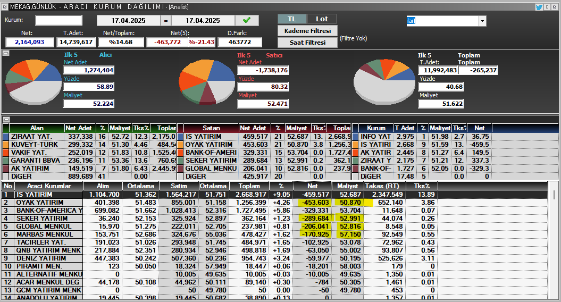Click Takas value 2,347,549 in IS YATIRIM row
The image size is (561, 302).
point(388,195)
